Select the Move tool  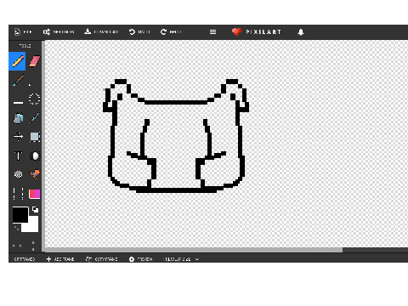coord(18,137)
